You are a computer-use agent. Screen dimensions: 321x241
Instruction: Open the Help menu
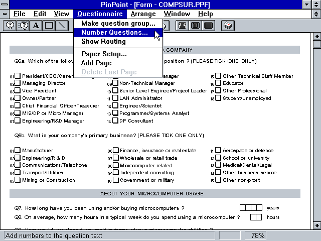pyautogui.click(x=205, y=14)
